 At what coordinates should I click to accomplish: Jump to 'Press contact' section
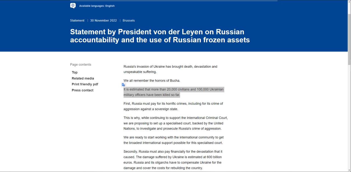83,90
